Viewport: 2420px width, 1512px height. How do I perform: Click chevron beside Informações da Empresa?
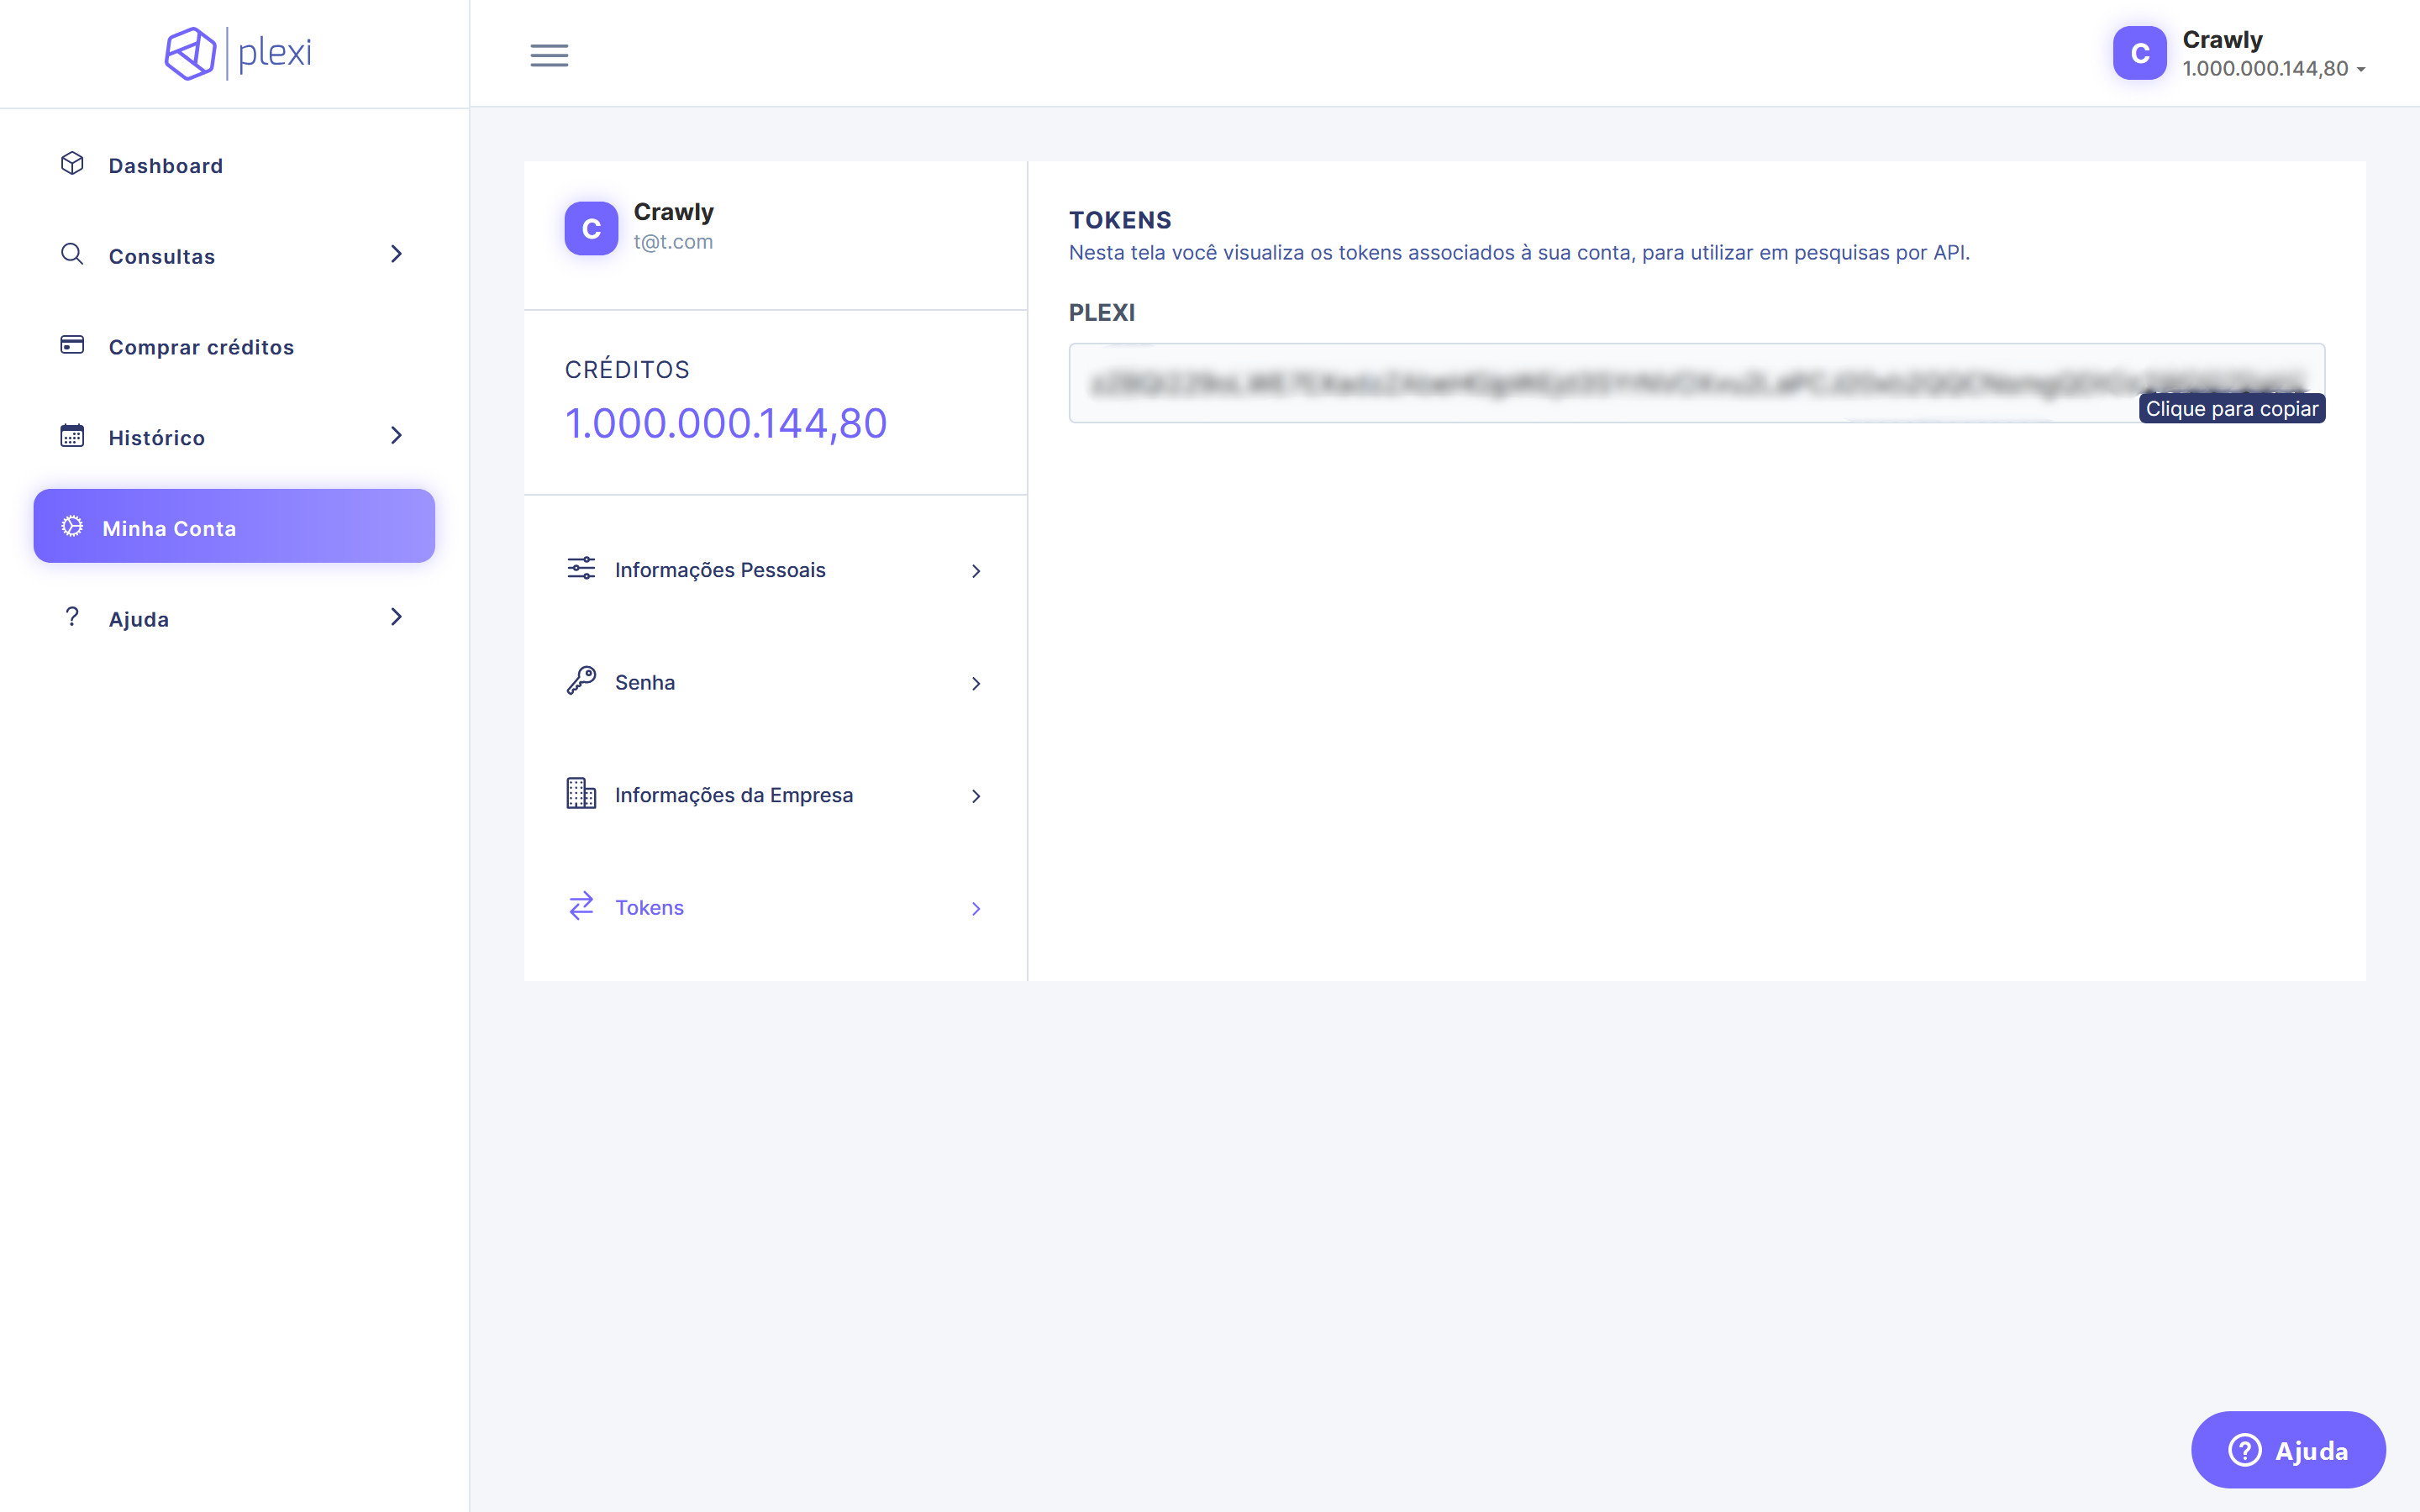[x=976, y=796]
